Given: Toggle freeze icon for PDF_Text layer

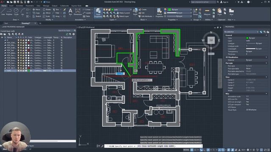Looking at the screenshot, I should pos(21,50).
